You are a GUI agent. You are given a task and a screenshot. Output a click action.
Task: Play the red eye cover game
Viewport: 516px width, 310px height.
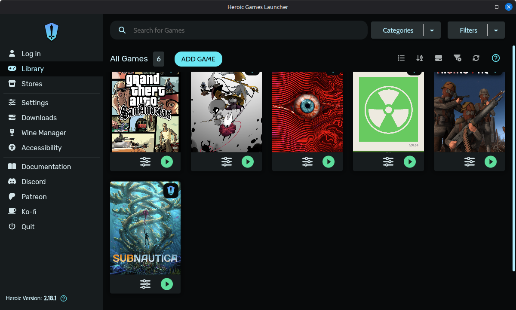coord(329,161)
